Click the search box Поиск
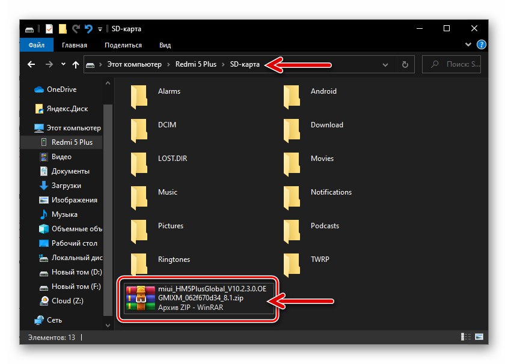Viewport: 508px width, 364px height. pos(451,64)
